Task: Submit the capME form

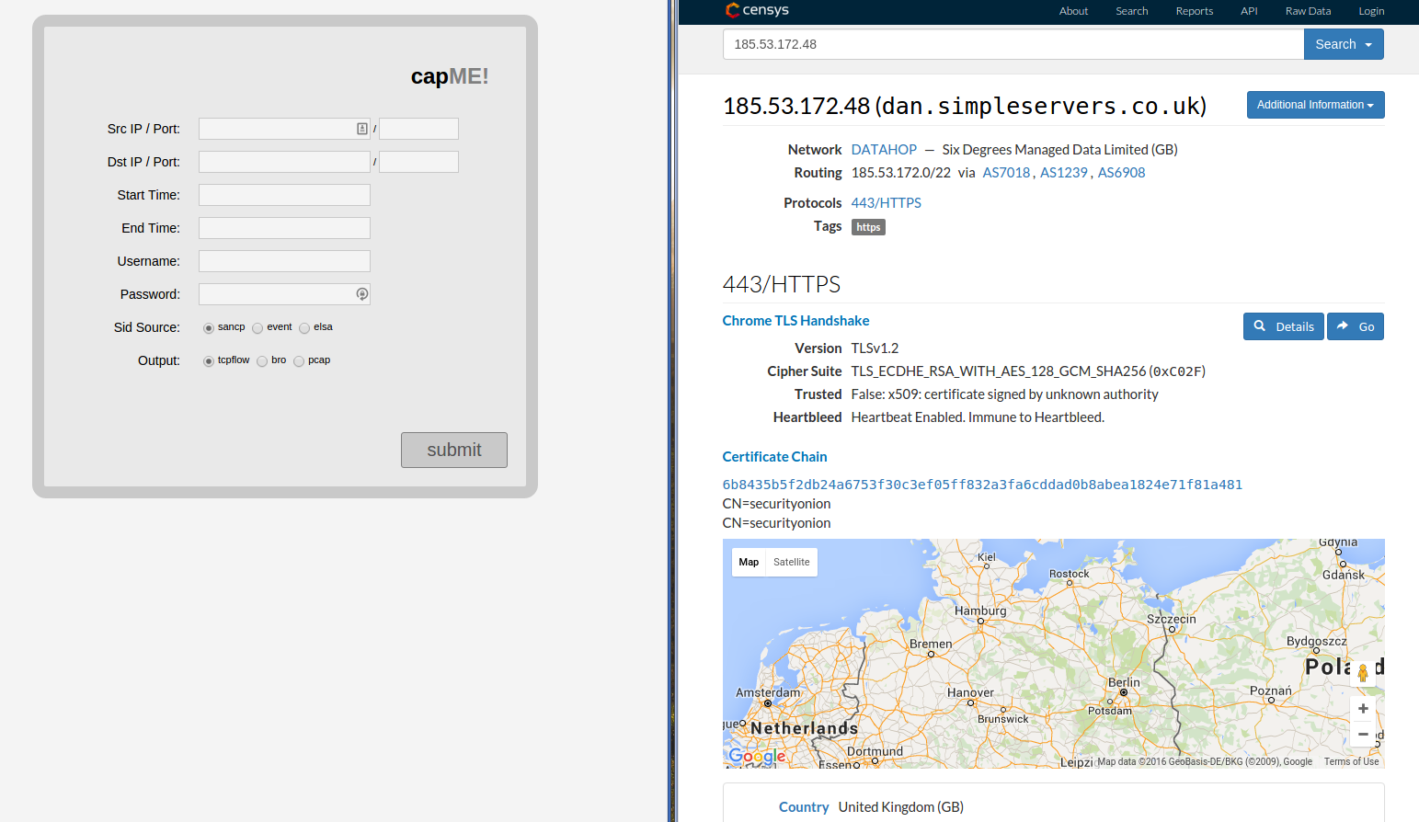Action: 454,450
